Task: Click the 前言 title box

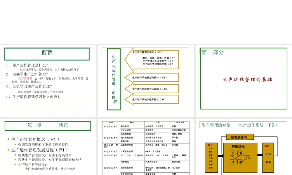Action: pos(47,54)
